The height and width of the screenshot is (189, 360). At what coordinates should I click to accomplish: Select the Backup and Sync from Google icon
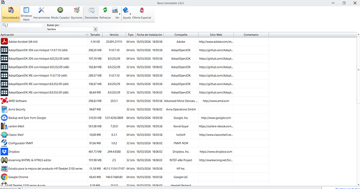4,118
